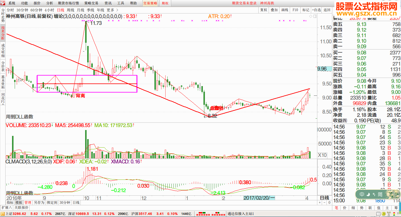Click the yellow status bar icon near 上证

pos(3,214)
